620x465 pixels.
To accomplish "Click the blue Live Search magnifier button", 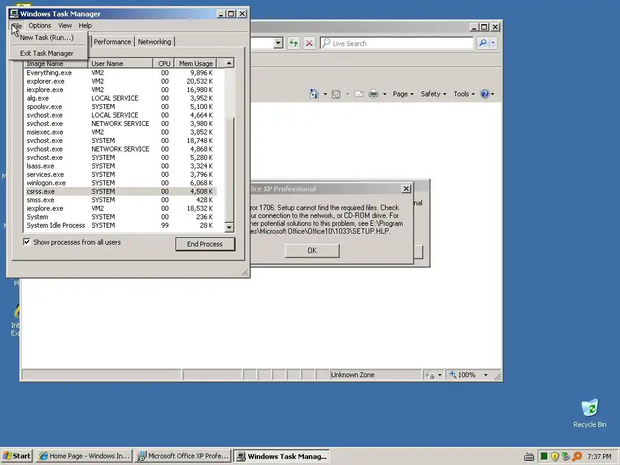I will (483, 43).
